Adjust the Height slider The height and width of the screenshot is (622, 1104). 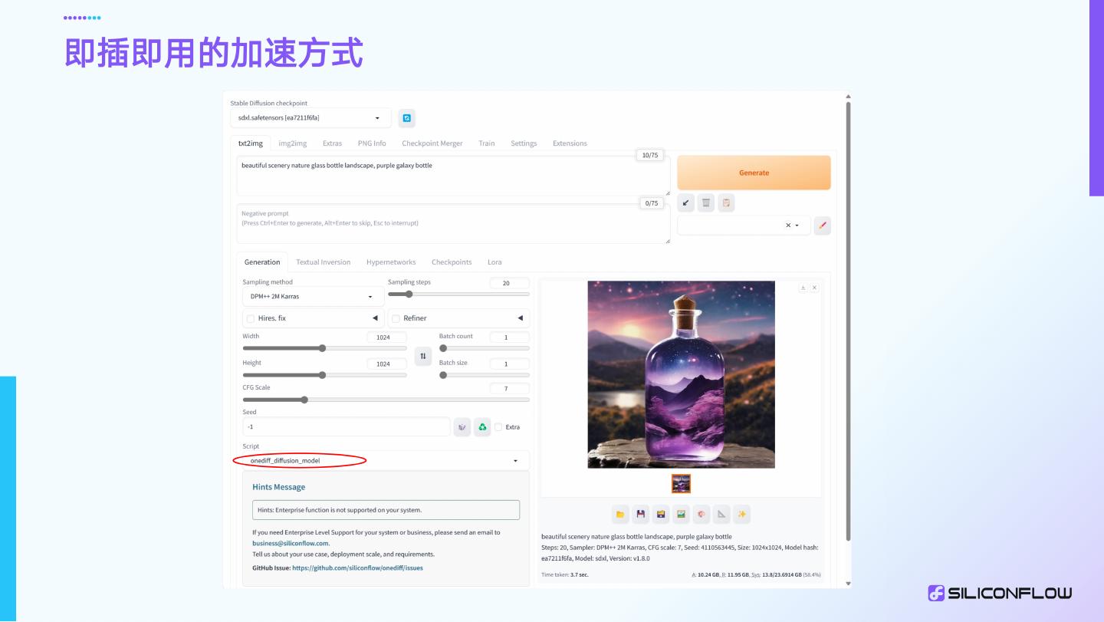[324, 375]
